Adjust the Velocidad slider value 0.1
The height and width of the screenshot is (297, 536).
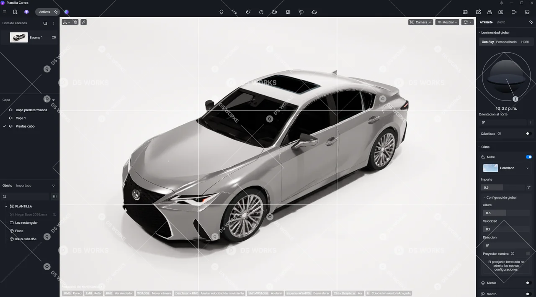[506, 229]
